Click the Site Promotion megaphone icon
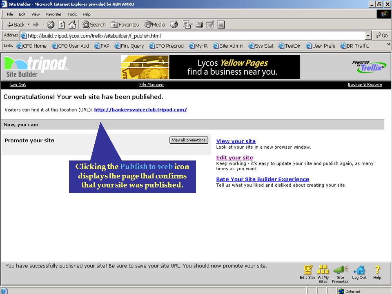 [x=341, y=274]
